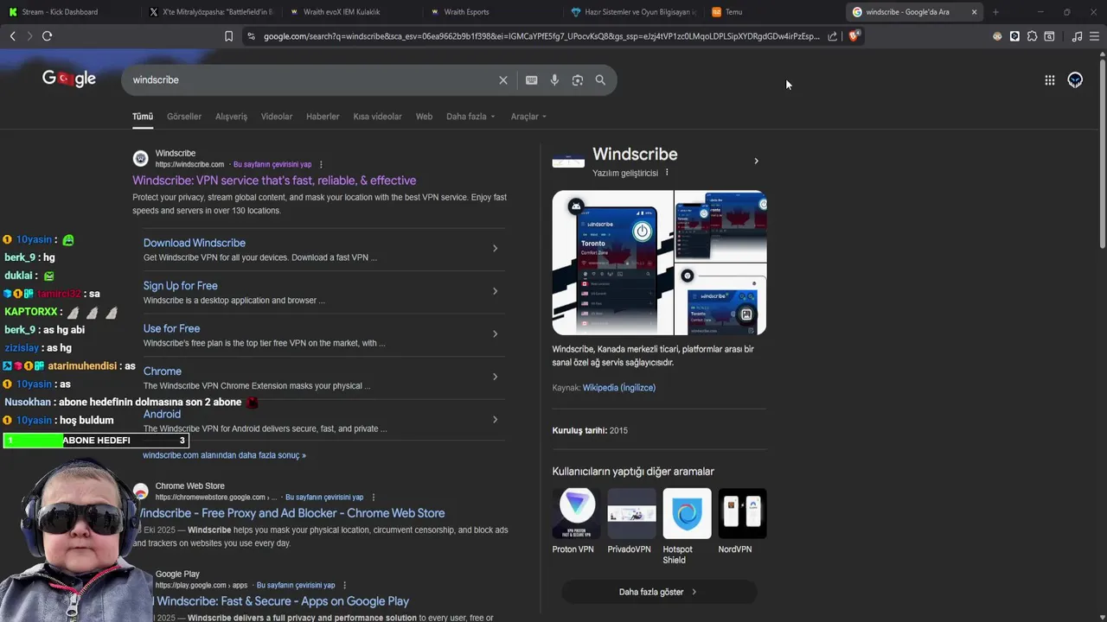Close the windscribe Google tab
1107x622 pixels.
tap(975, 12)
